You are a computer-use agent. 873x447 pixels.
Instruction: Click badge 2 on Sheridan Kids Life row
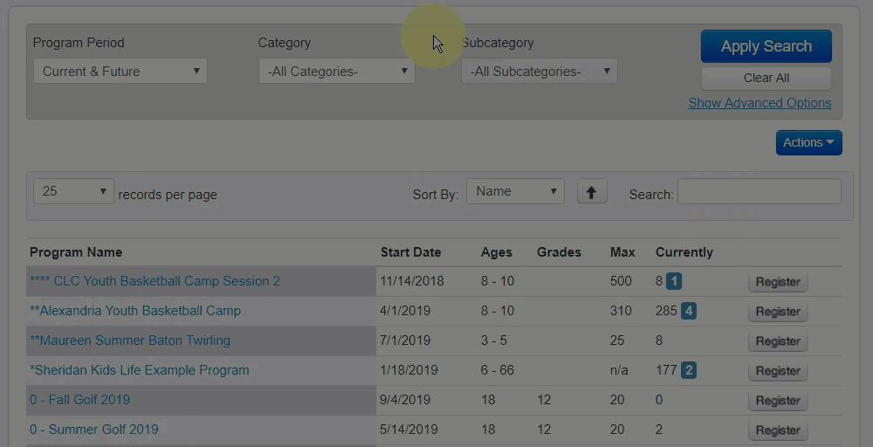pos(689,370)
